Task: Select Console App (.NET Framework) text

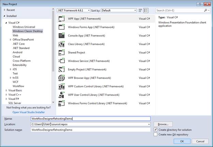Action: point(87,35)
